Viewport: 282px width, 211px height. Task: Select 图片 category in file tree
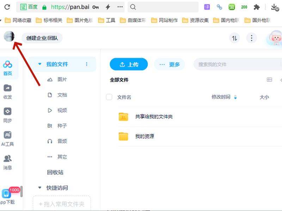[x=62, y=79]
